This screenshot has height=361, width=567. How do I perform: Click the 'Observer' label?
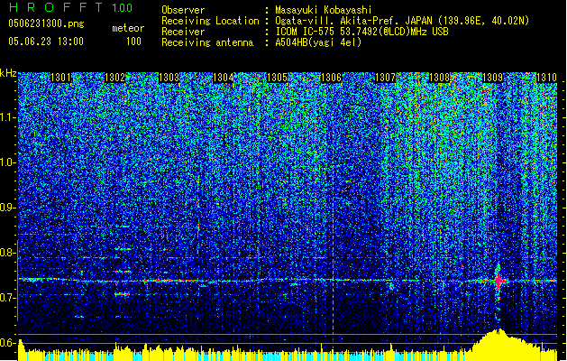click(x=183, y=10)
